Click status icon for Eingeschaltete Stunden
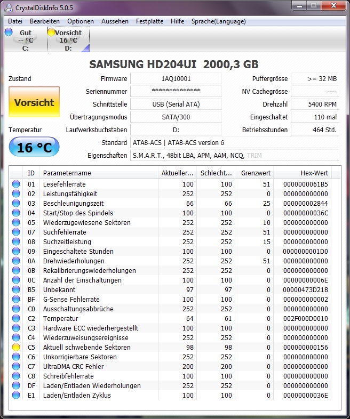This screenshot has width=350, height=419. [x=16, y=251]
